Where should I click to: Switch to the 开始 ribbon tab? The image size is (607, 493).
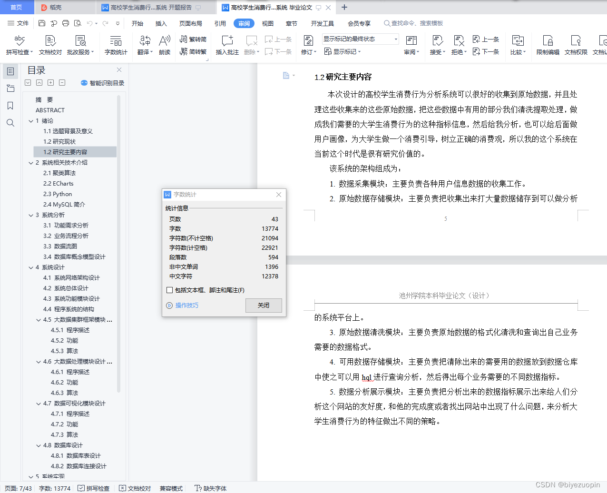[x=137, y=23]
